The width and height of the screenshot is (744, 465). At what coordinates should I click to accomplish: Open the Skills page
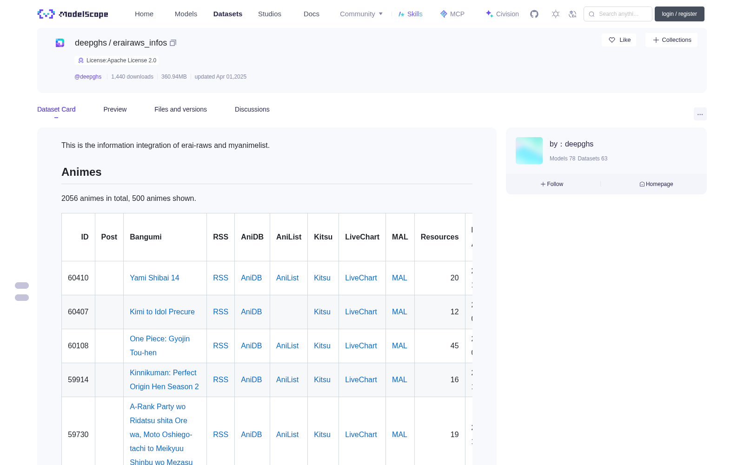410,14
